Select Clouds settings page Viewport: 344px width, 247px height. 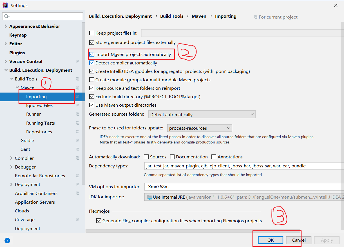[22, 211]
